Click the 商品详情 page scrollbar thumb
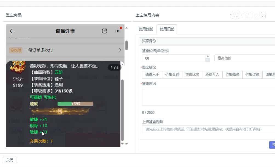 click(127, 45)
